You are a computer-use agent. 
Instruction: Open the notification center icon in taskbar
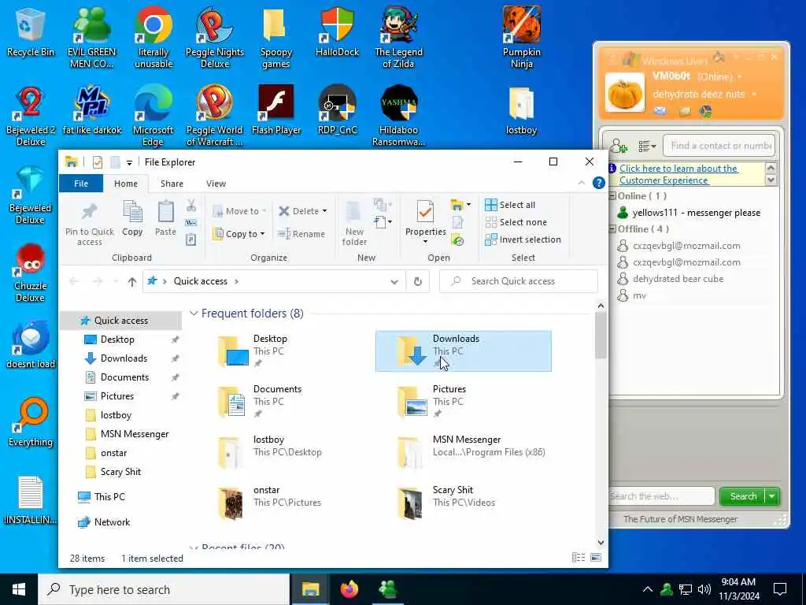coord(780,589)
